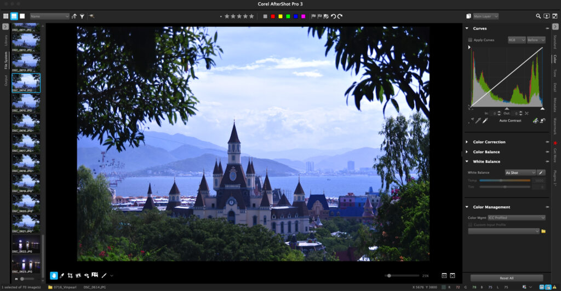Click the search magnifier icon
This screenshot has height=291, width=561.
(x=538, y=16)
